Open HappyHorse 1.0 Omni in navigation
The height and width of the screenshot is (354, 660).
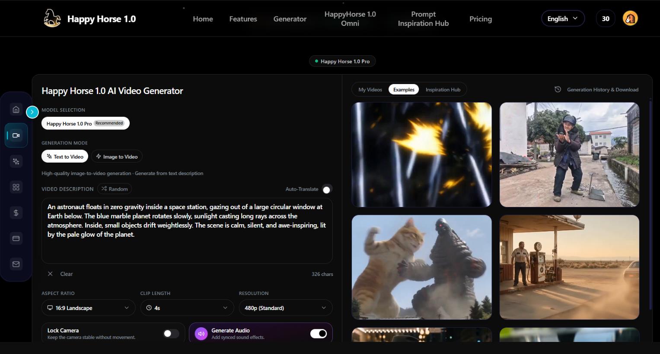click(x=350, y=19)
